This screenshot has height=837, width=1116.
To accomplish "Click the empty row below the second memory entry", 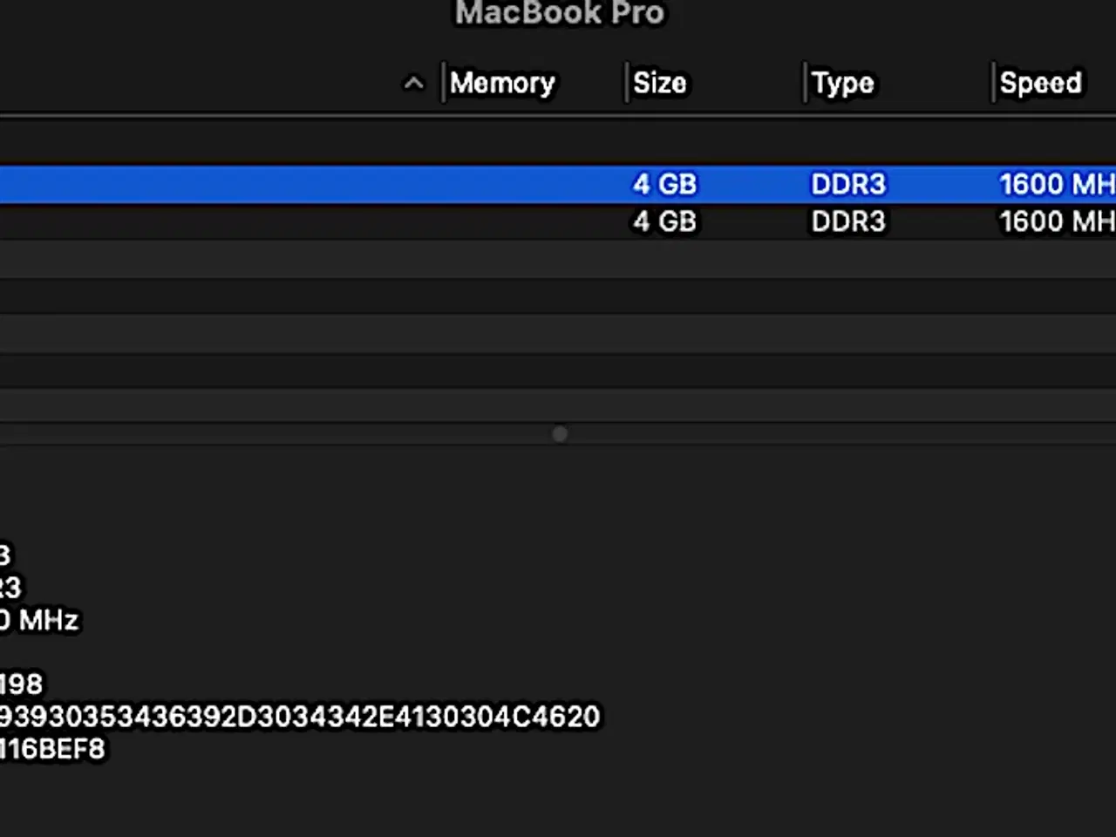I will point(558,259).
